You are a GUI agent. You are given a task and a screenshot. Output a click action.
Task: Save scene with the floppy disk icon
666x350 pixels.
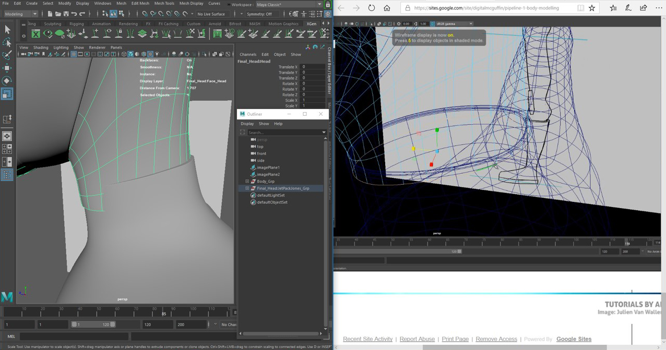click(66, 14)
